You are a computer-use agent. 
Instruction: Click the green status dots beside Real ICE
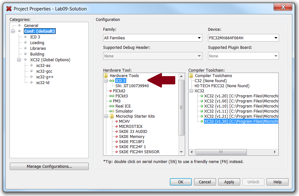111,106
